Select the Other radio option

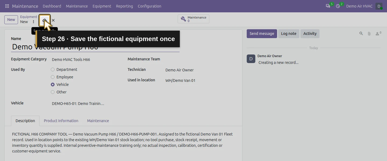[x=53, y=92]
